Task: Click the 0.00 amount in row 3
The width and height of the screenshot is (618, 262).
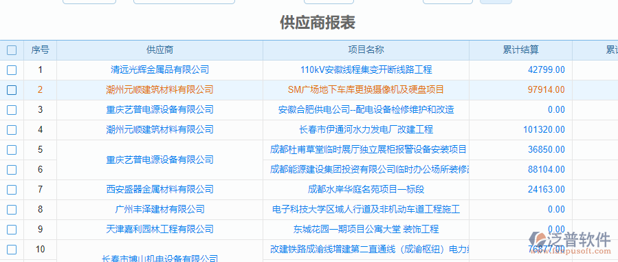Action: pyautogui.click(x=557, y=110)
